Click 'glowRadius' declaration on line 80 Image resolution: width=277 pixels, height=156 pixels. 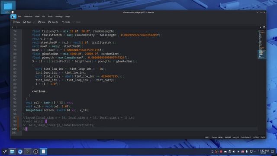click(50, 54)
